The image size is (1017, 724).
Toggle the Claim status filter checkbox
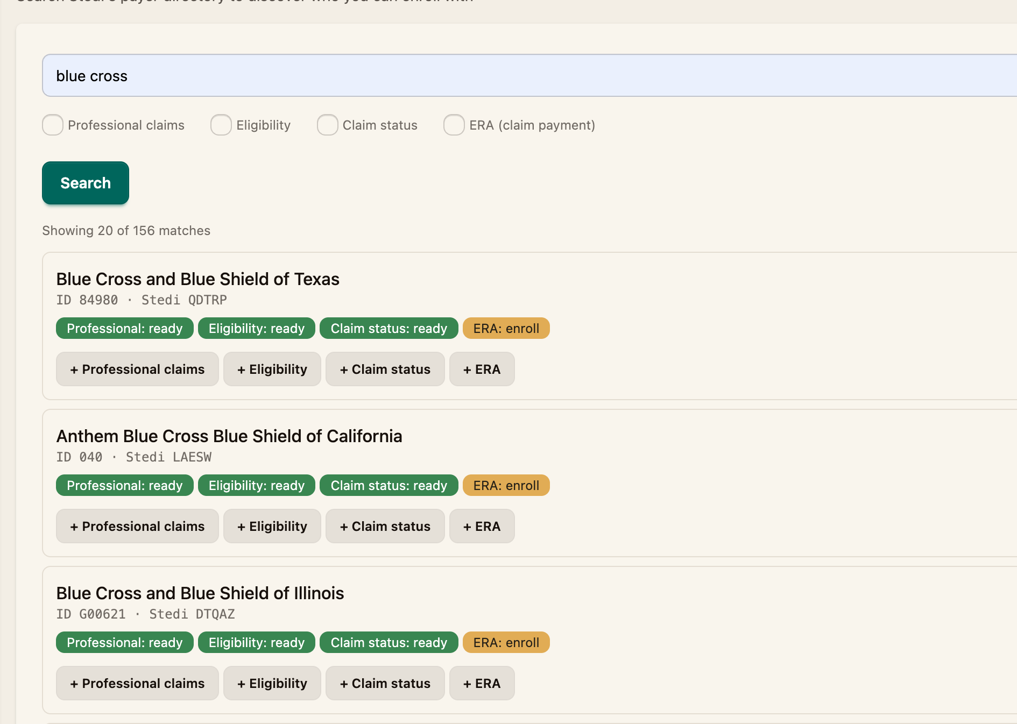point(328,125)
